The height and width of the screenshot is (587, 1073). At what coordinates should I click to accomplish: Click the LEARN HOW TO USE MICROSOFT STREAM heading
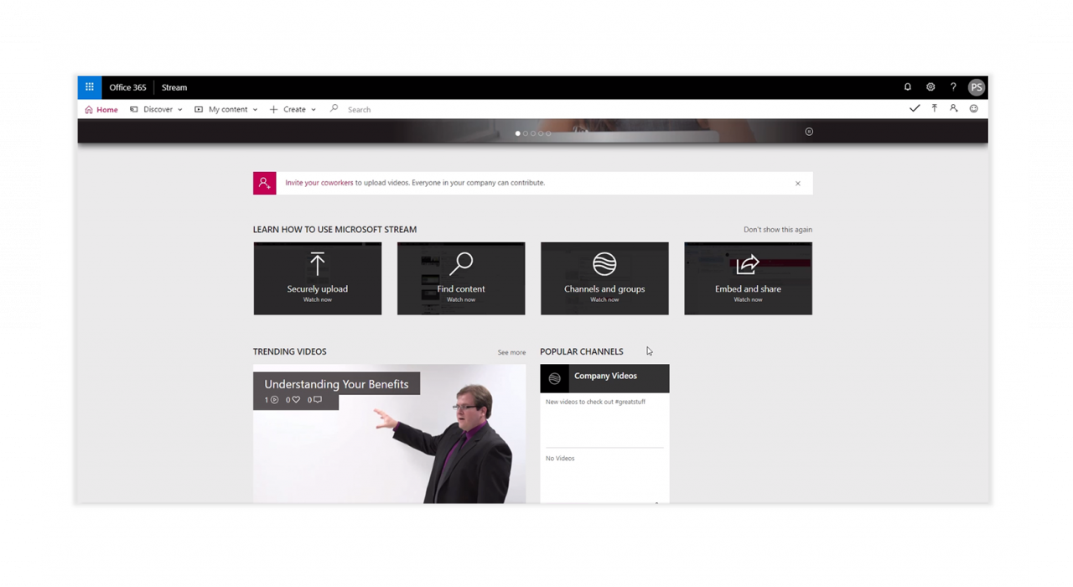[334, 229]
